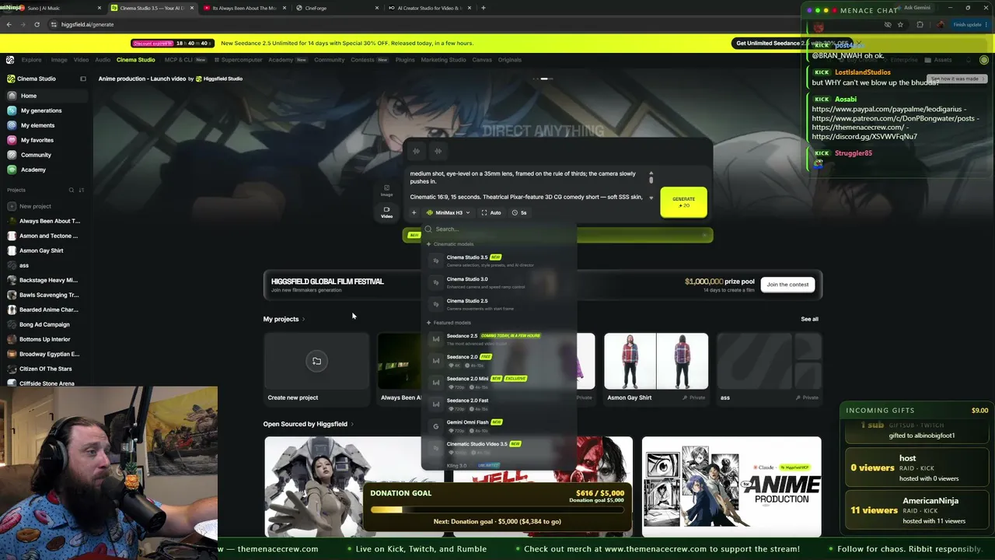
Task: Search projects using the magnifier icon
Action: click(x=72, y=190)
